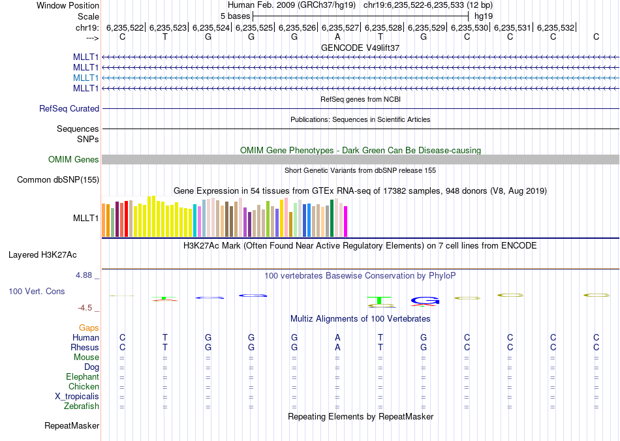Click the hg19 label beside scale bar
This screenshot has width=620, height=441.
[483, 16]
